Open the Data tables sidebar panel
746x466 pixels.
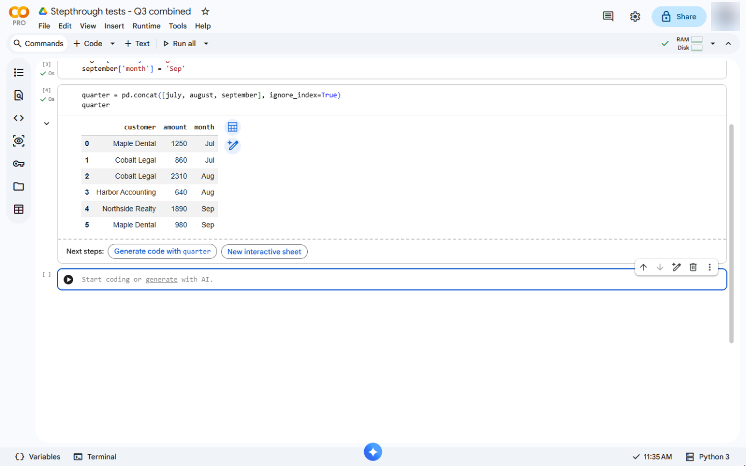coord(19,209)
